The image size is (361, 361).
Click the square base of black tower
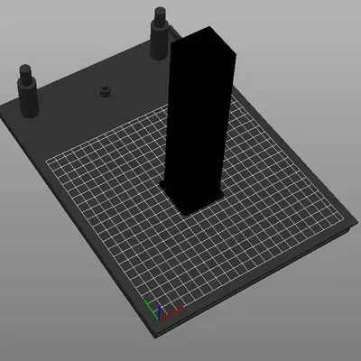(x=192, y=197)
